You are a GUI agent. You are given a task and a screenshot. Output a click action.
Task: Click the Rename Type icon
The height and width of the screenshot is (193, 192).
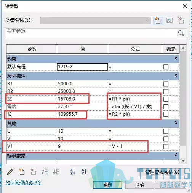170,20
